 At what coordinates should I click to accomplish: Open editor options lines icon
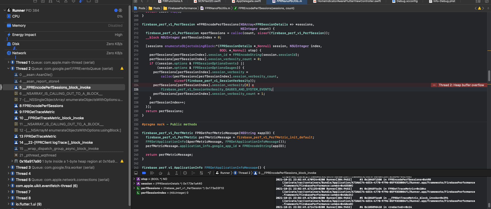pos(478,1)
